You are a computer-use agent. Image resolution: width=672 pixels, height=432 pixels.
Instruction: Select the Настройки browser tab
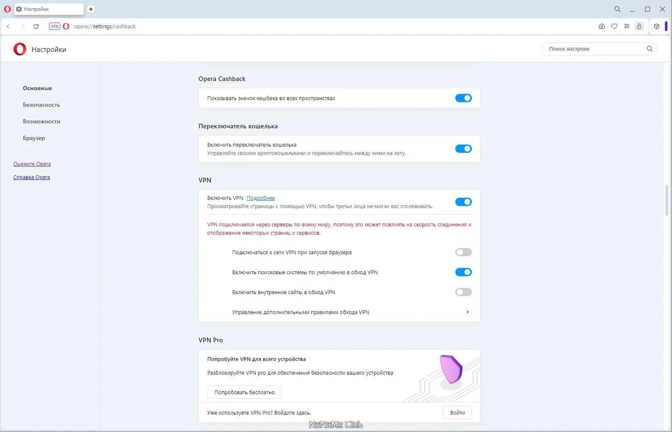tap(49, 9)
